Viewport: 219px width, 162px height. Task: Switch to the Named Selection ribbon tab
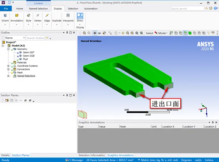tap(38, 9)
